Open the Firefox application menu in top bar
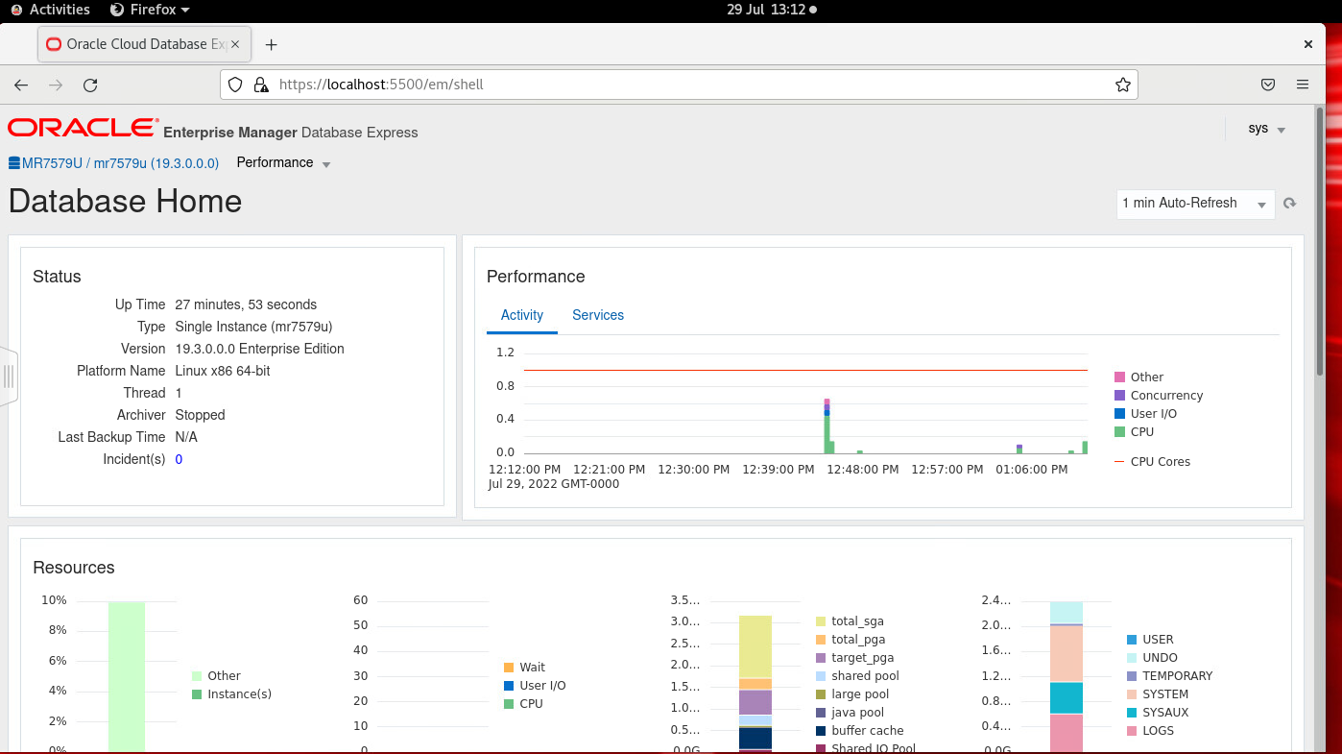This screenshot has width=1342, height=754. click(x=150, y=10)
